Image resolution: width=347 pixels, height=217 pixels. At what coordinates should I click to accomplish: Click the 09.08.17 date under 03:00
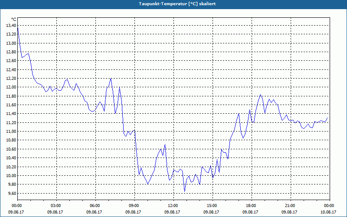(x=55, y=212)
